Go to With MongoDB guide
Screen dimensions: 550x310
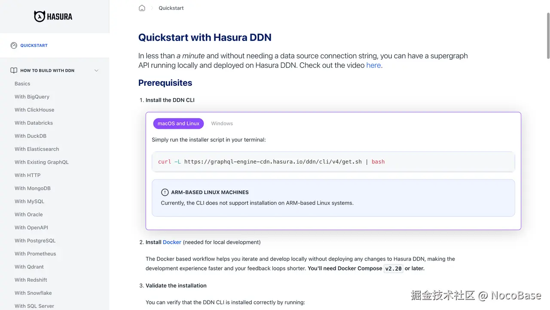point(33,188)
